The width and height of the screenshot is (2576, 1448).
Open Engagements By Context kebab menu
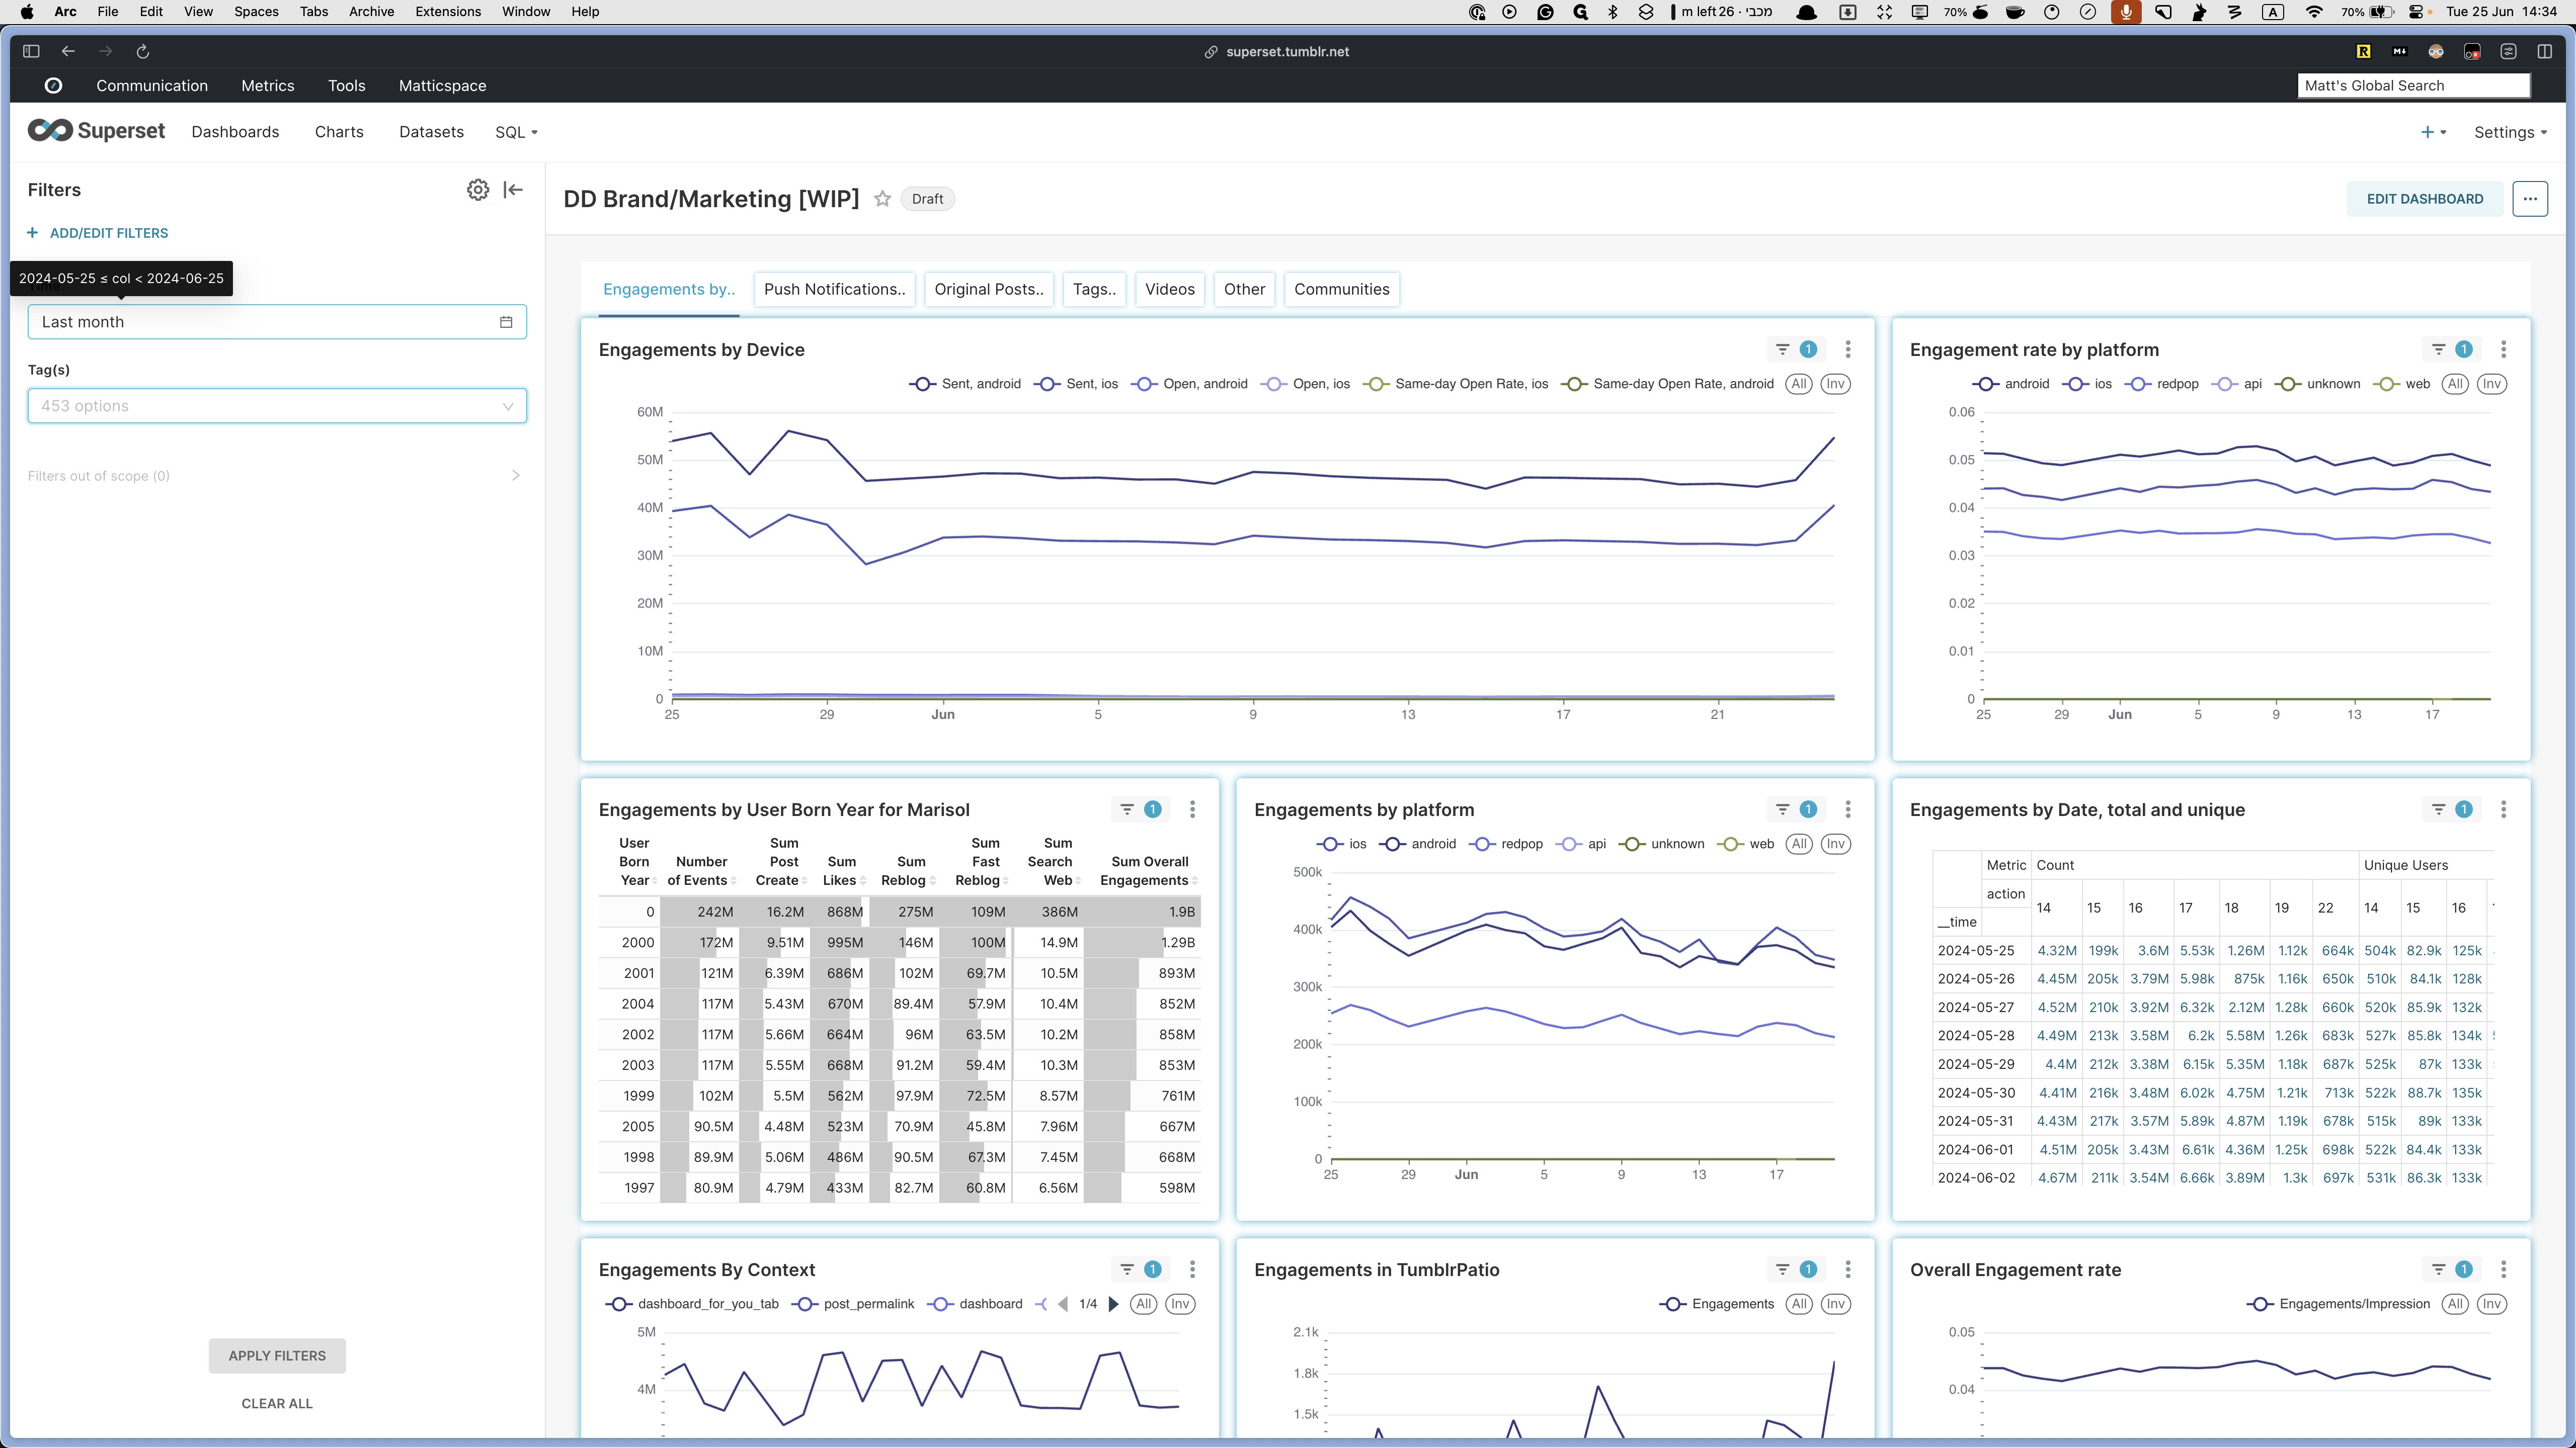click(1192, 1269)
